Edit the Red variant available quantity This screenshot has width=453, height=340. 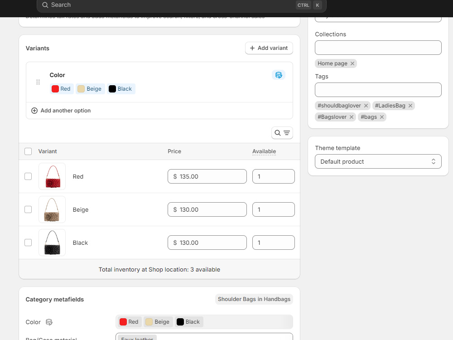[x=273, y=176]
